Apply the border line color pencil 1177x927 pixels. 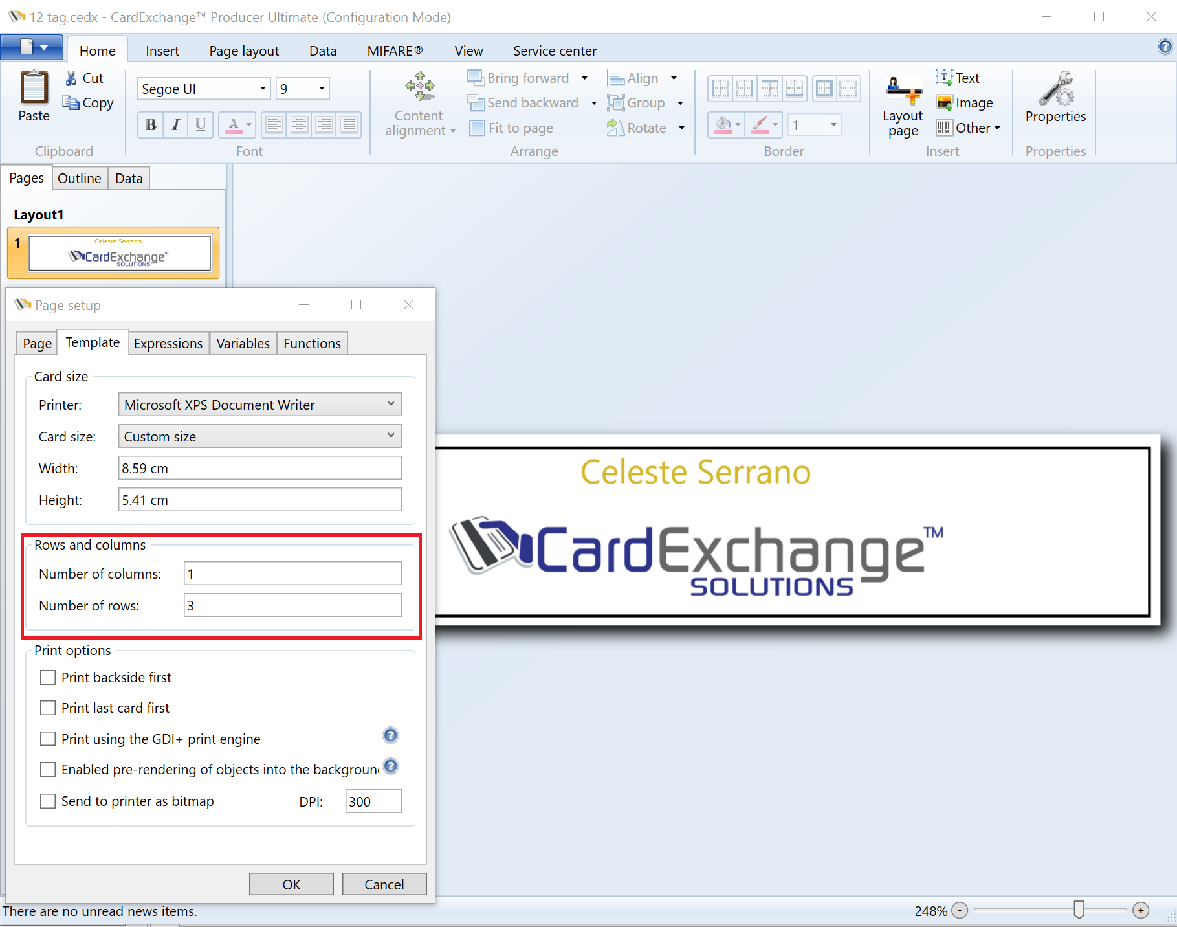click(760, 124)
